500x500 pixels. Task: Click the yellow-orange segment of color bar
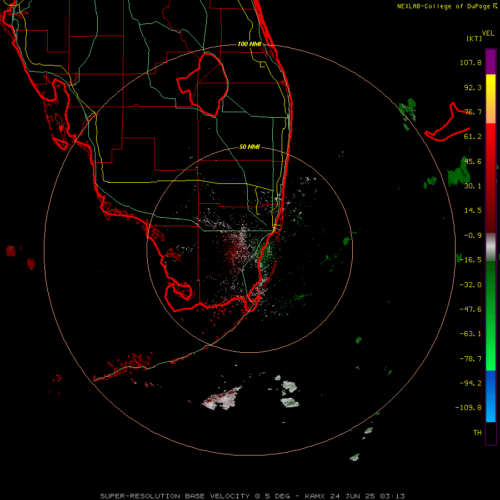click(x=491, y=99)
